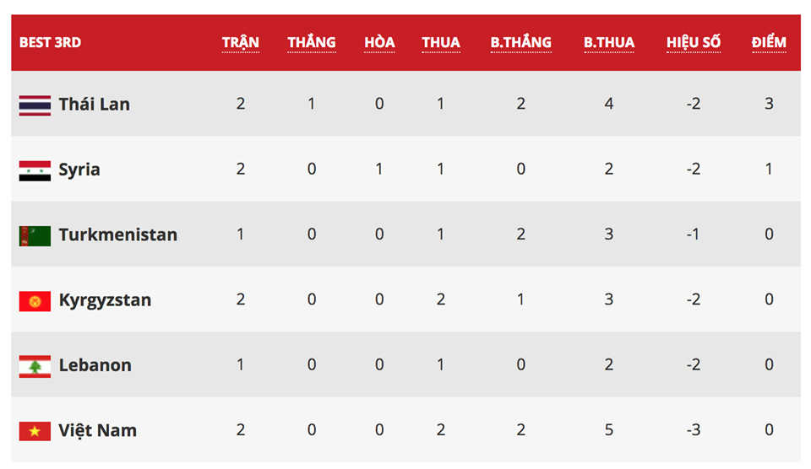
Task: Open the Syria team link
Action: point(79,170)
